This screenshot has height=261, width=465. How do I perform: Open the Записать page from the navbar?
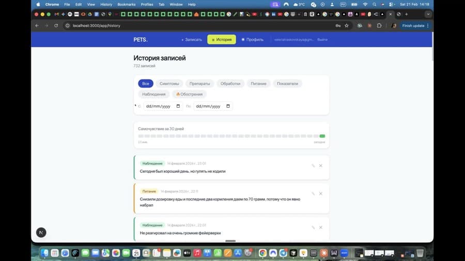(x=192, y=40)
